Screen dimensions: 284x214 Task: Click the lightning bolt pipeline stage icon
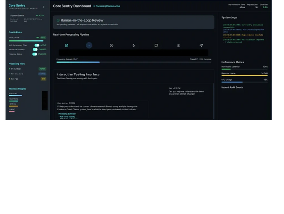coord(134,45)
